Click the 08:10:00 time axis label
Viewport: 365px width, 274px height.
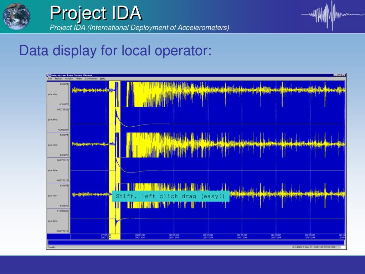click(208, 236)
